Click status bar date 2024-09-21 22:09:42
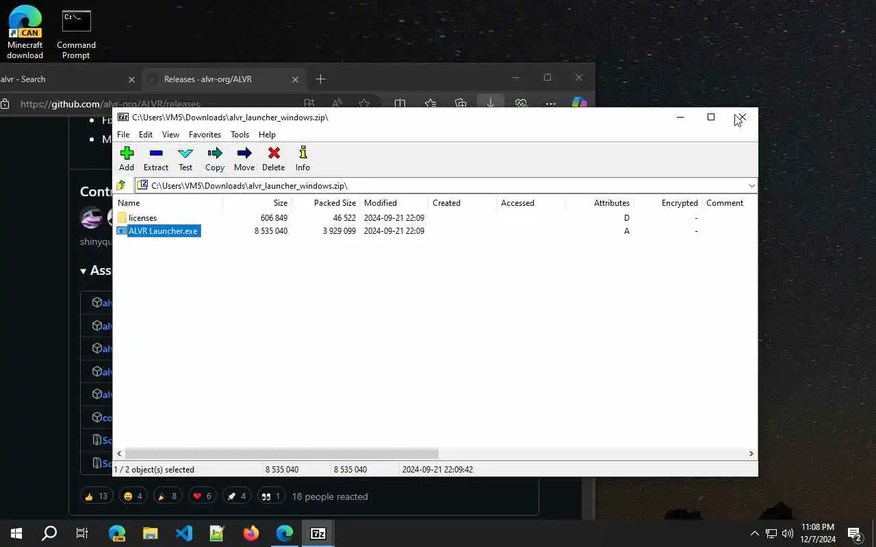Image resolution: width=876 pixels, height=547 pixels. pyautogui.click(x=437, y=470)
